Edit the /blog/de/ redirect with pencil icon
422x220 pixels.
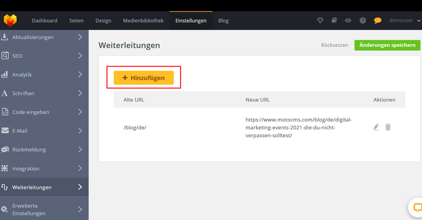tap(376, 127)
